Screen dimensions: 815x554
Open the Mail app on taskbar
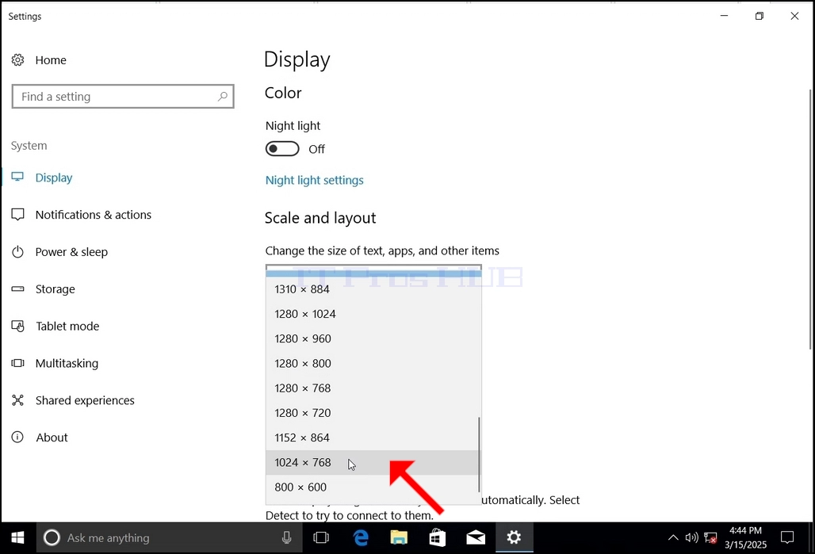click(476, 538)
